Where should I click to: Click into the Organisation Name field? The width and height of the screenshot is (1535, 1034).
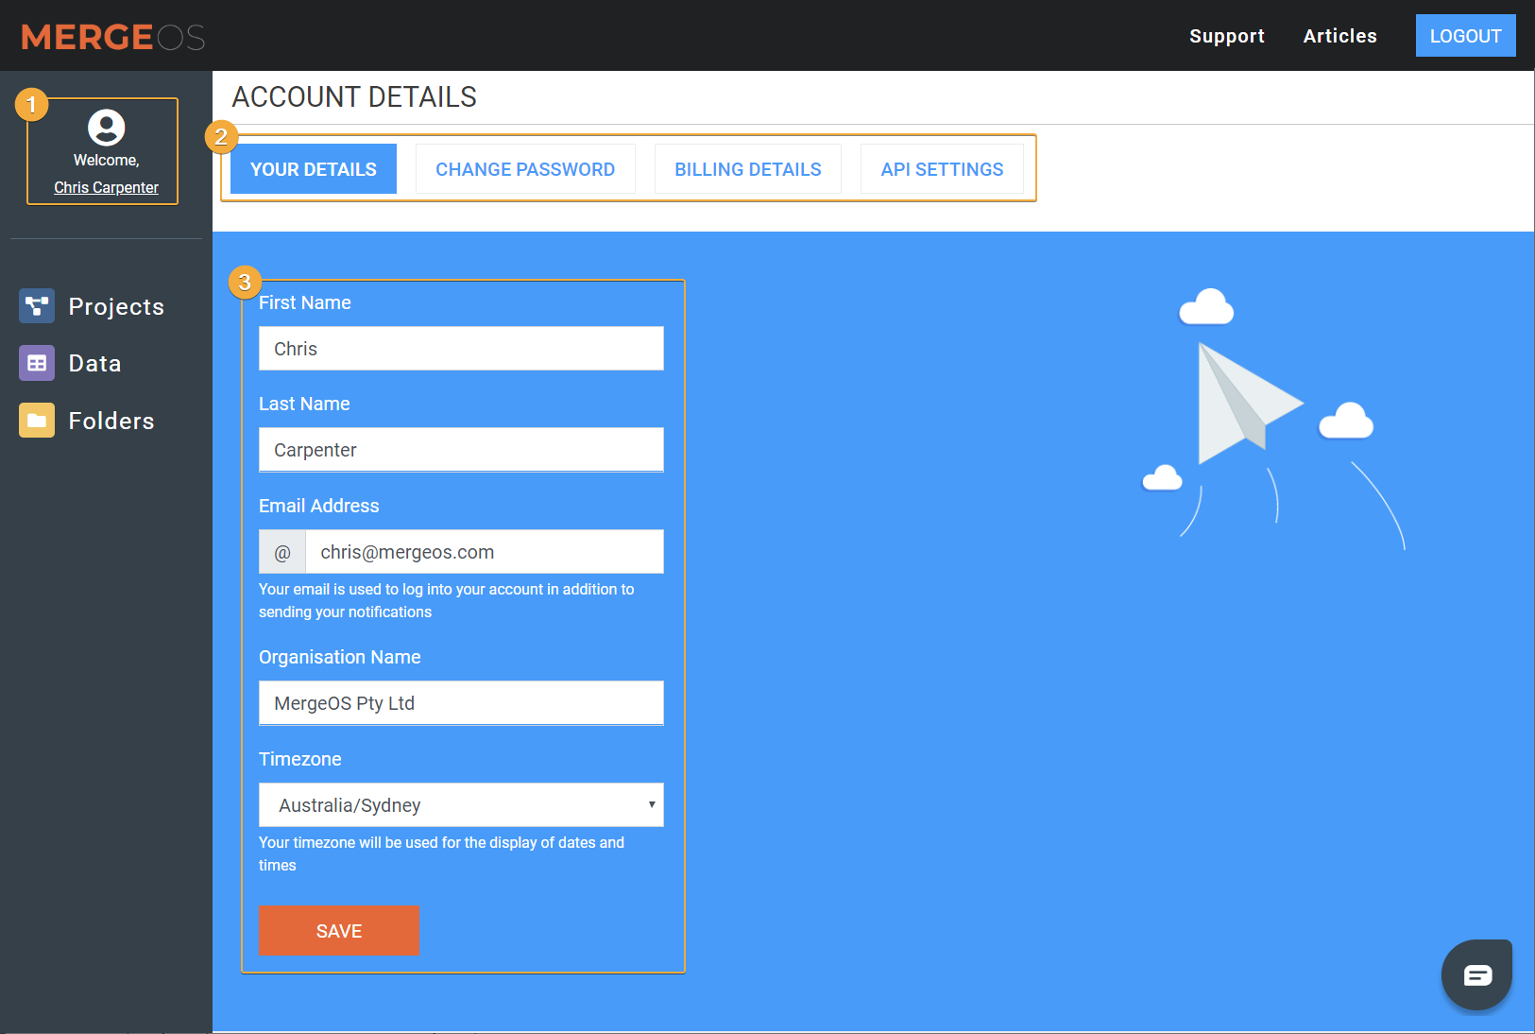(461, 703)
